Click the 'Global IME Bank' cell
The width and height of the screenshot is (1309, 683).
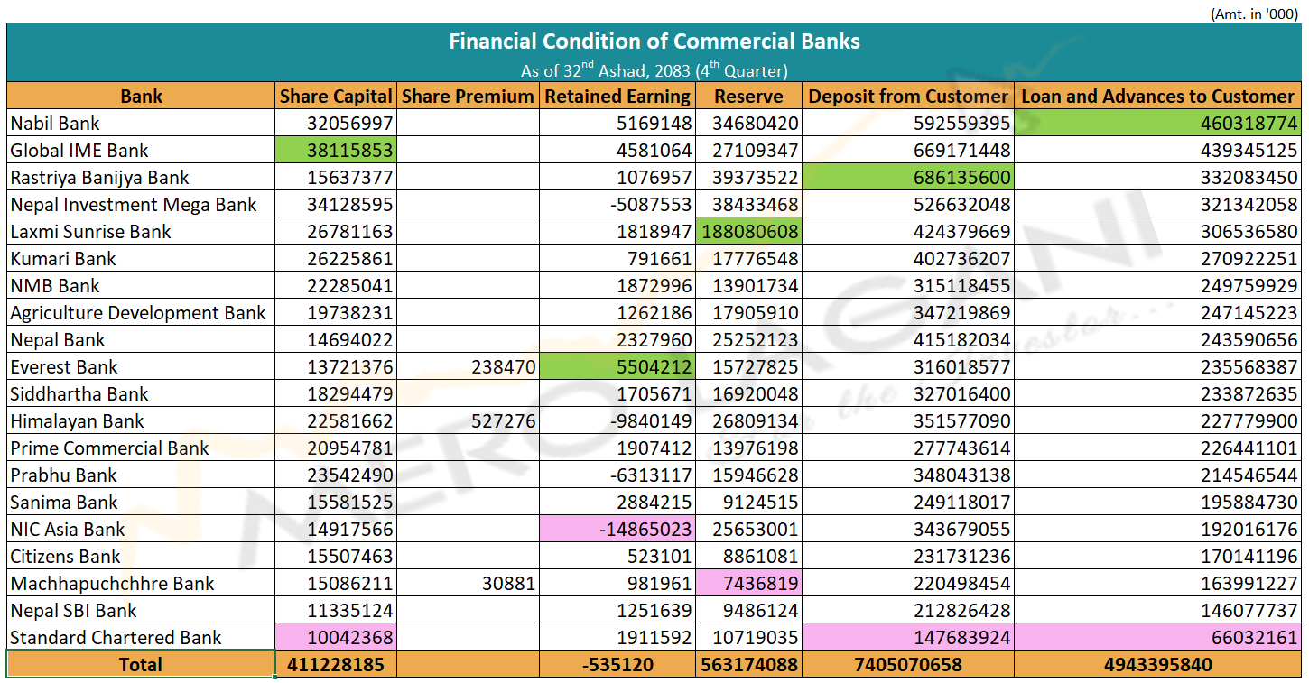pos(141,151)
